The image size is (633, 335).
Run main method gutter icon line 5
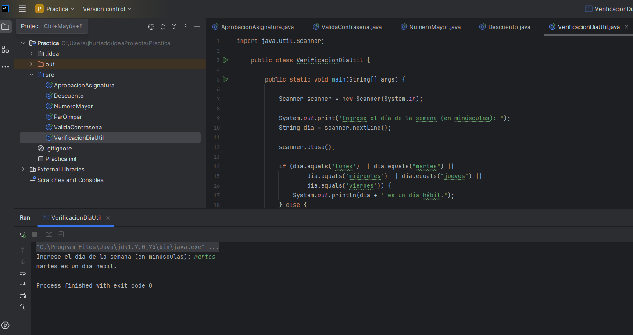click(x=225, y=79)
